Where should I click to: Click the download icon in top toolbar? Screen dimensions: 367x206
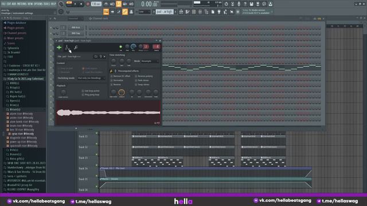(x=270, y=4)
